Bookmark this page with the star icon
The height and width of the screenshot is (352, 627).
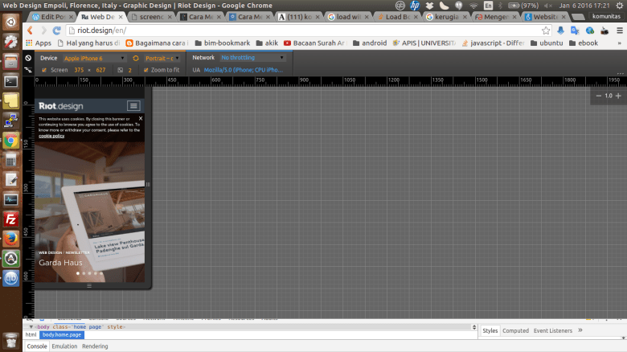point(546,31)
